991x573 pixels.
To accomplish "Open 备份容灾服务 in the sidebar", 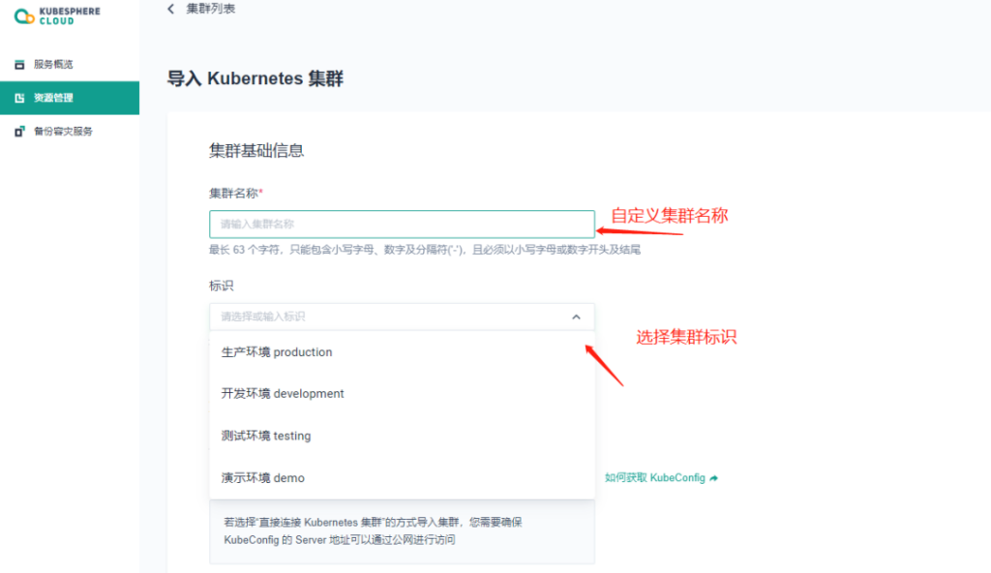I will tap(63, 132).
